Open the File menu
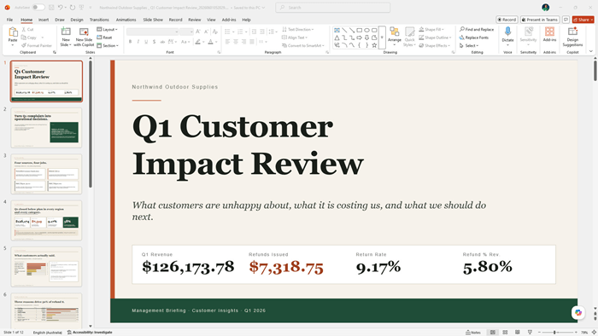 (9, 20)
